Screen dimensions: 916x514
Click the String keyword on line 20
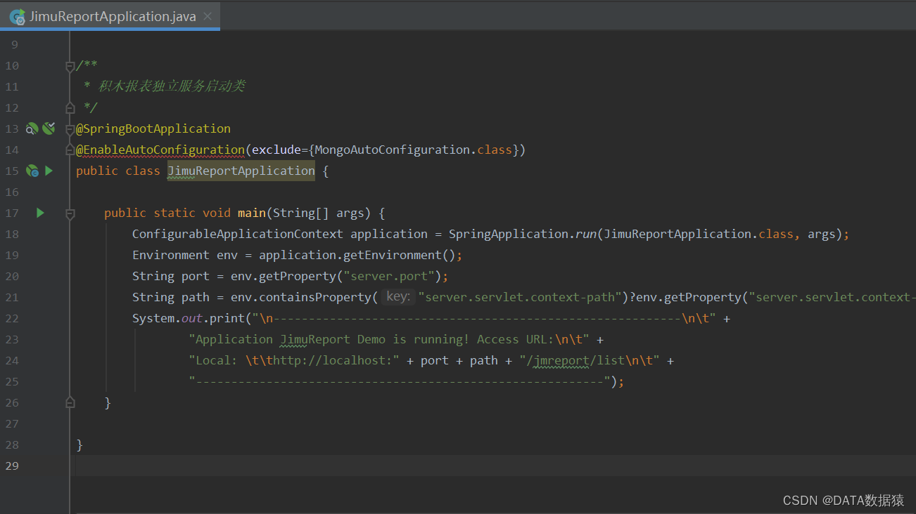pyautogui.click(x=153, y=276)
